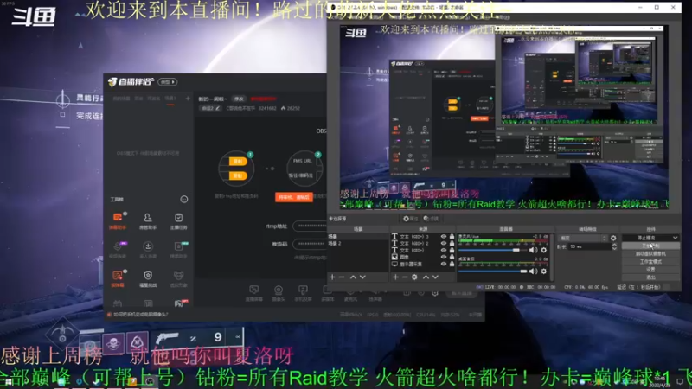
Task: Open the virtual avatar tool with the bear-face icon
Action: click(178, 278)
